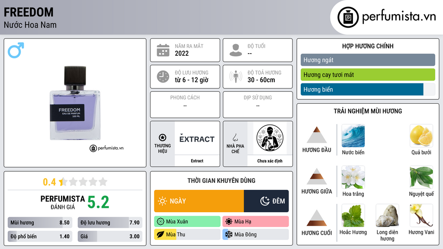Click the fifth star in the rating row

[x=103, y=182]
